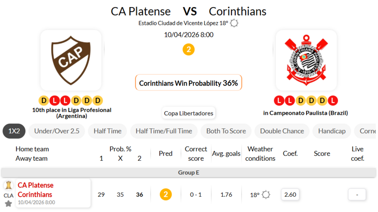
Task: Click the weather icon in the match row
Action: [x=266, y=194]
